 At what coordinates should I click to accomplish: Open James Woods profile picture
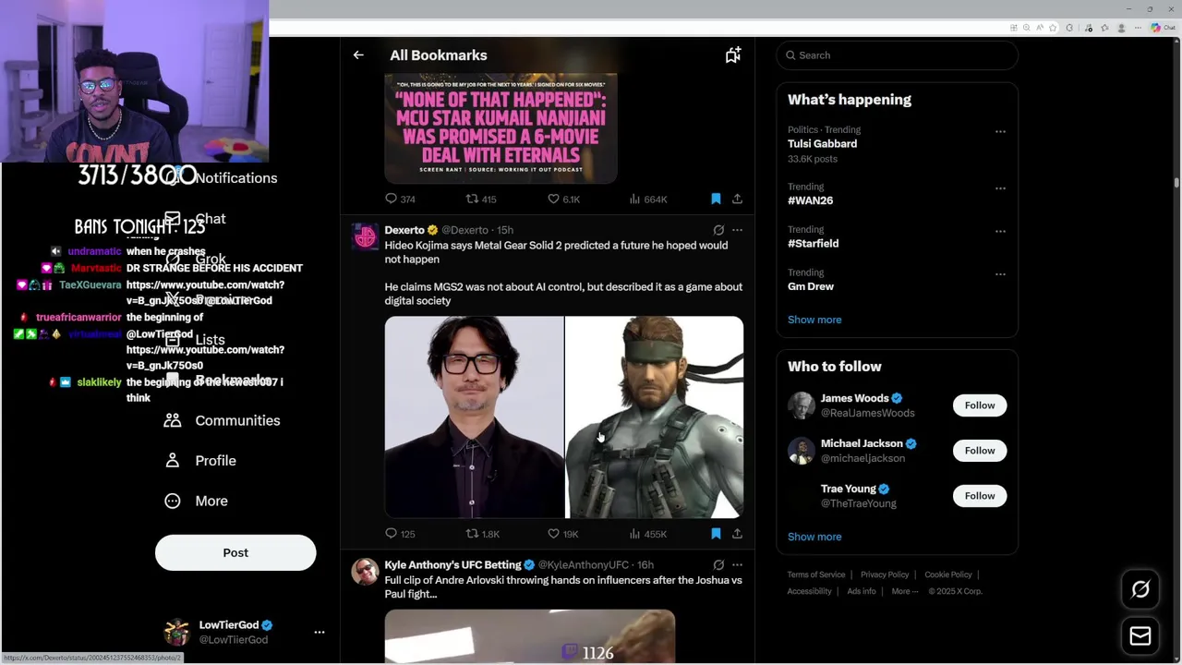(x=801, y=405)
